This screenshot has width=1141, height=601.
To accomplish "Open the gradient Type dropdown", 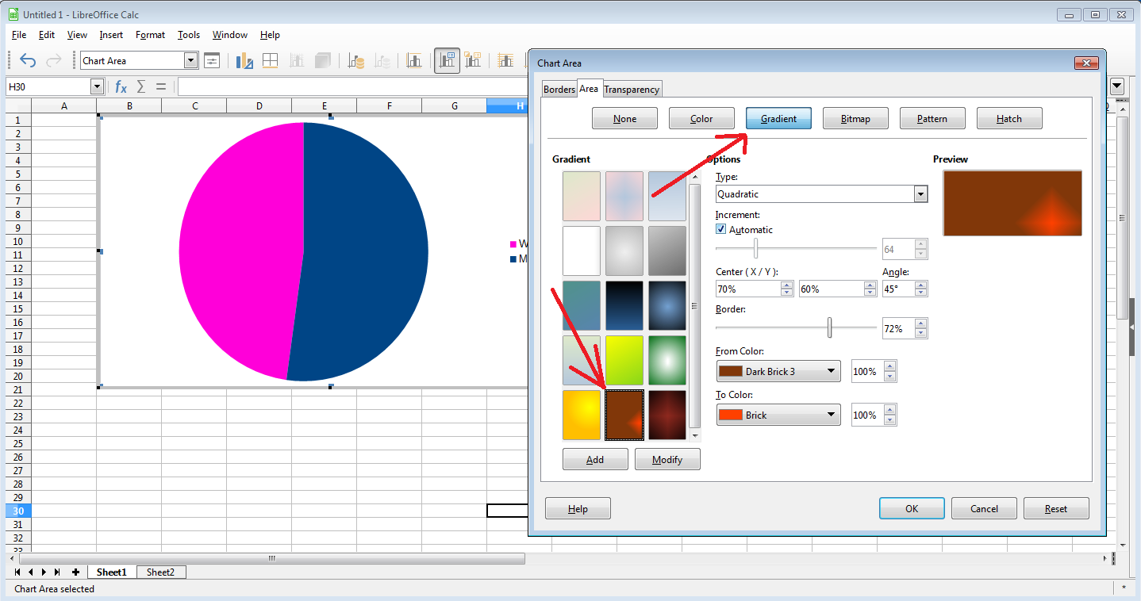I will (x=920, y=194).
